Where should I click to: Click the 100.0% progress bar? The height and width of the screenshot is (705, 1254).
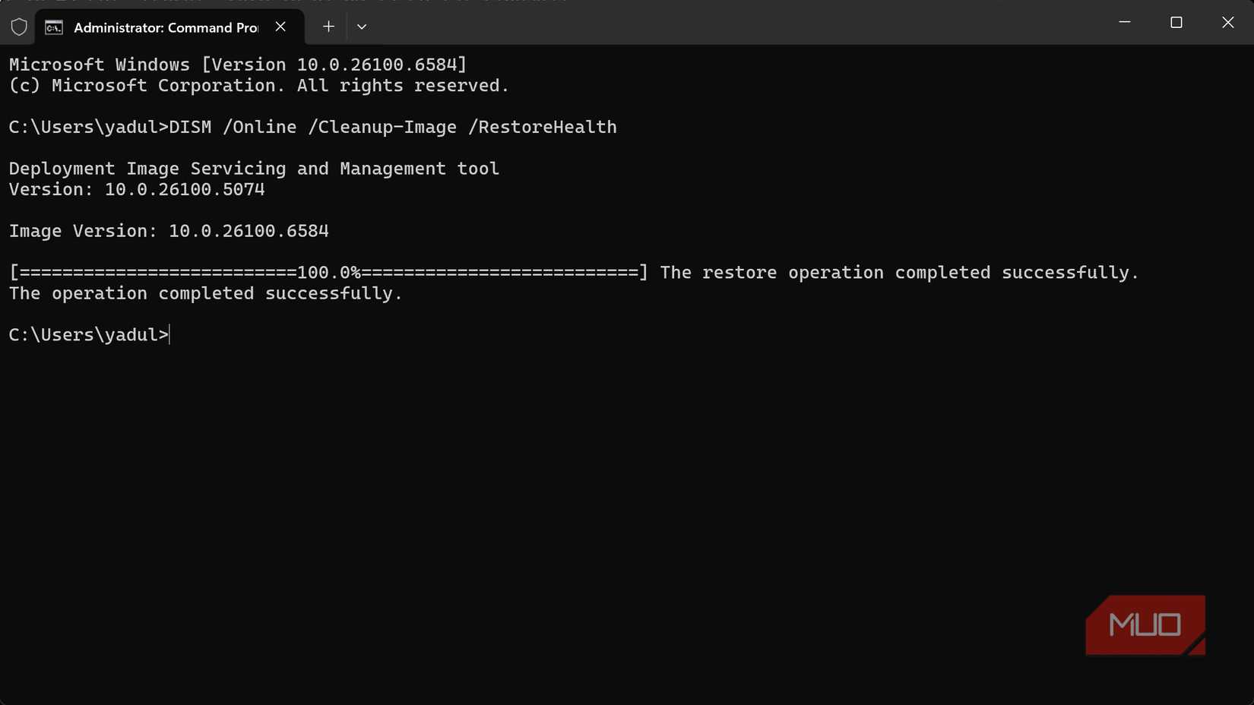pos(328,273)
